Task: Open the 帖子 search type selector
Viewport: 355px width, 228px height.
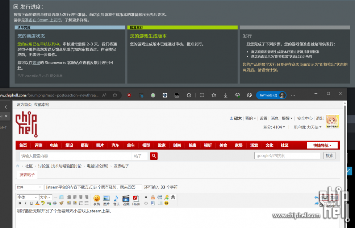Action: pos(139,156)
